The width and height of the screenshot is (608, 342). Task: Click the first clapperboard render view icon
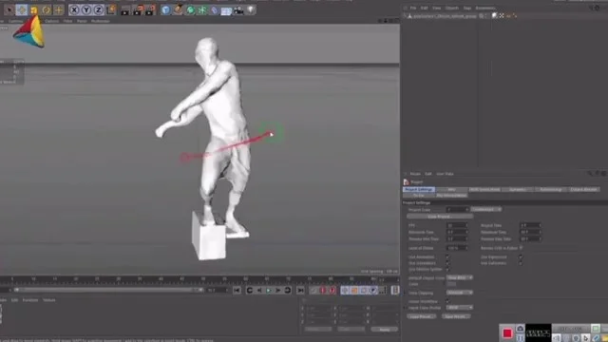(x=125, y=10)
